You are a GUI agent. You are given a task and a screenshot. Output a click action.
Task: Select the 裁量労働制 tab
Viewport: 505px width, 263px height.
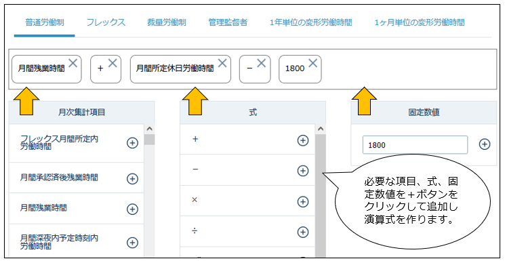[167, 22]
